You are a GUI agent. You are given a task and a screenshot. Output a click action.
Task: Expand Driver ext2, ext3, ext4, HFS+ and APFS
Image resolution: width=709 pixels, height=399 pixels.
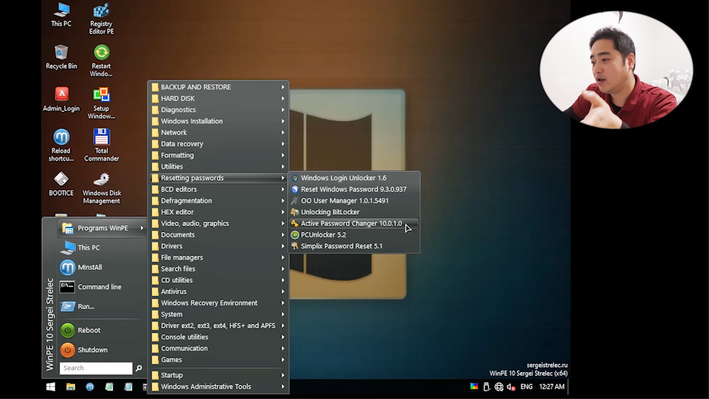[219, 326]
